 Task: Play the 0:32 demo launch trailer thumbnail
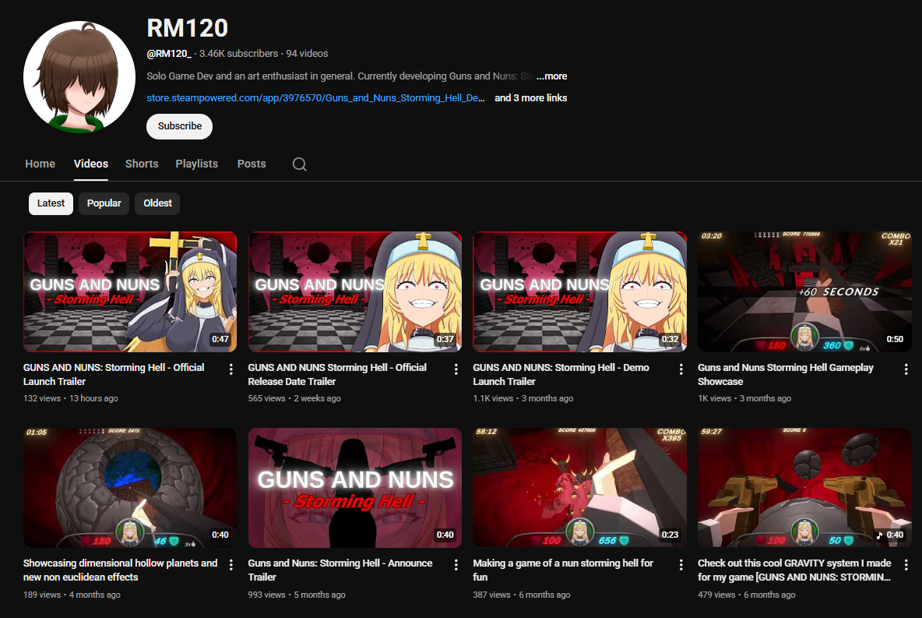pos(580,292)
